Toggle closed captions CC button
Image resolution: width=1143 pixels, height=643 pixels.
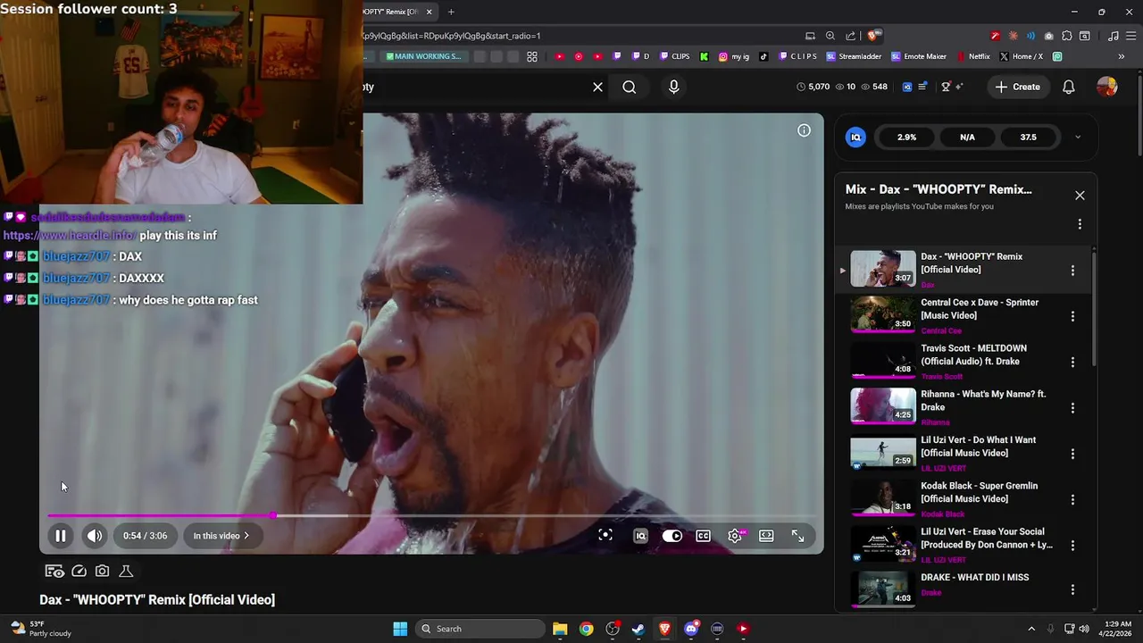coord(704,536)
